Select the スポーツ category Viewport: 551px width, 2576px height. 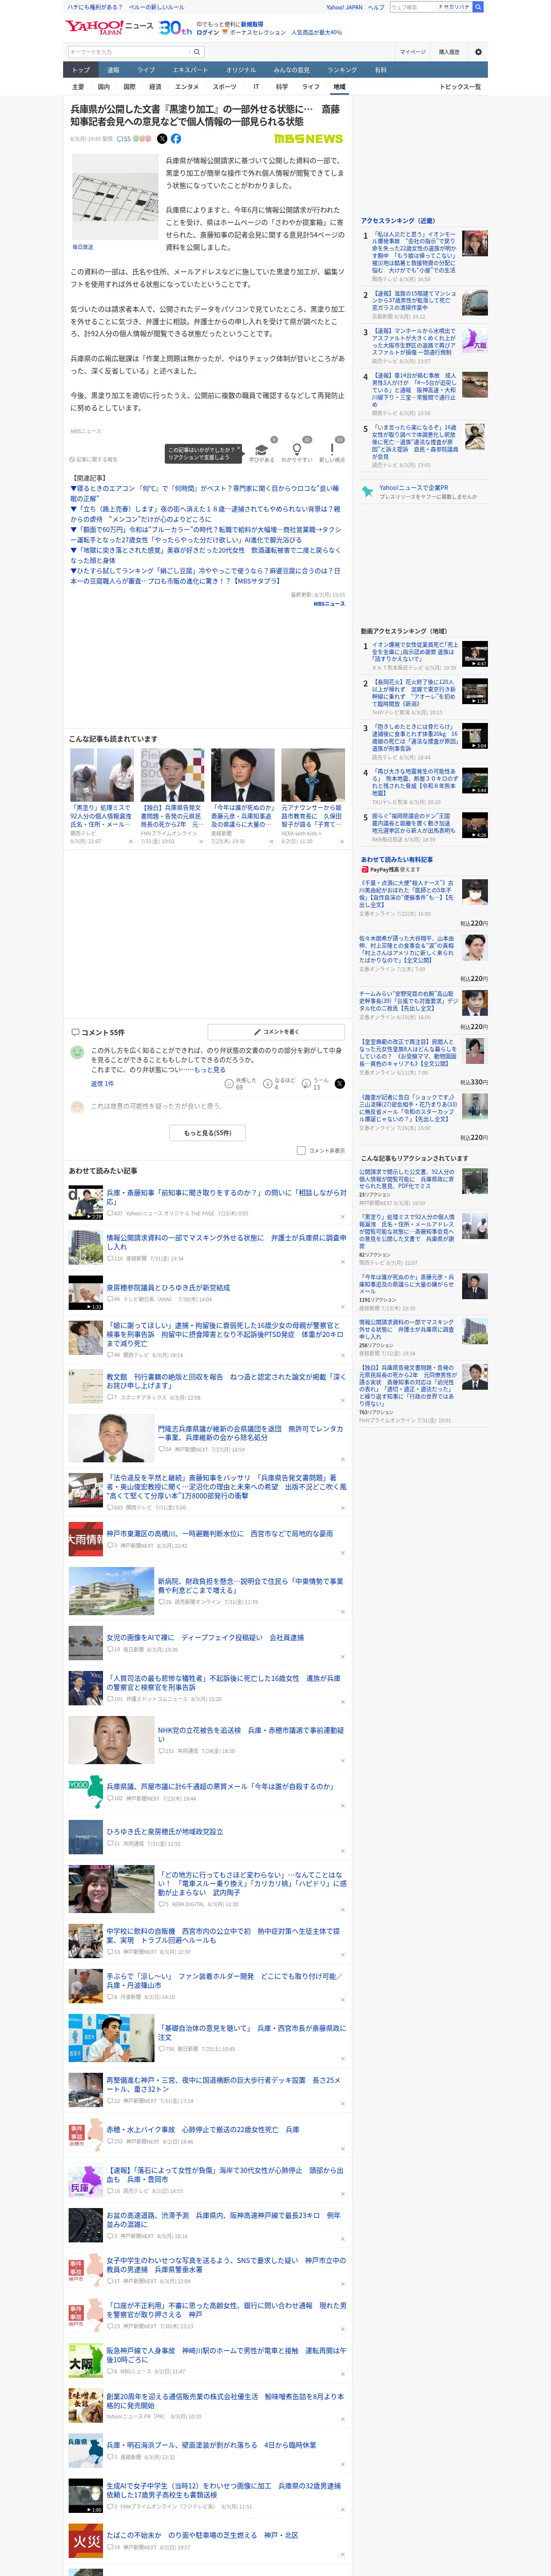tap(224, 87)
